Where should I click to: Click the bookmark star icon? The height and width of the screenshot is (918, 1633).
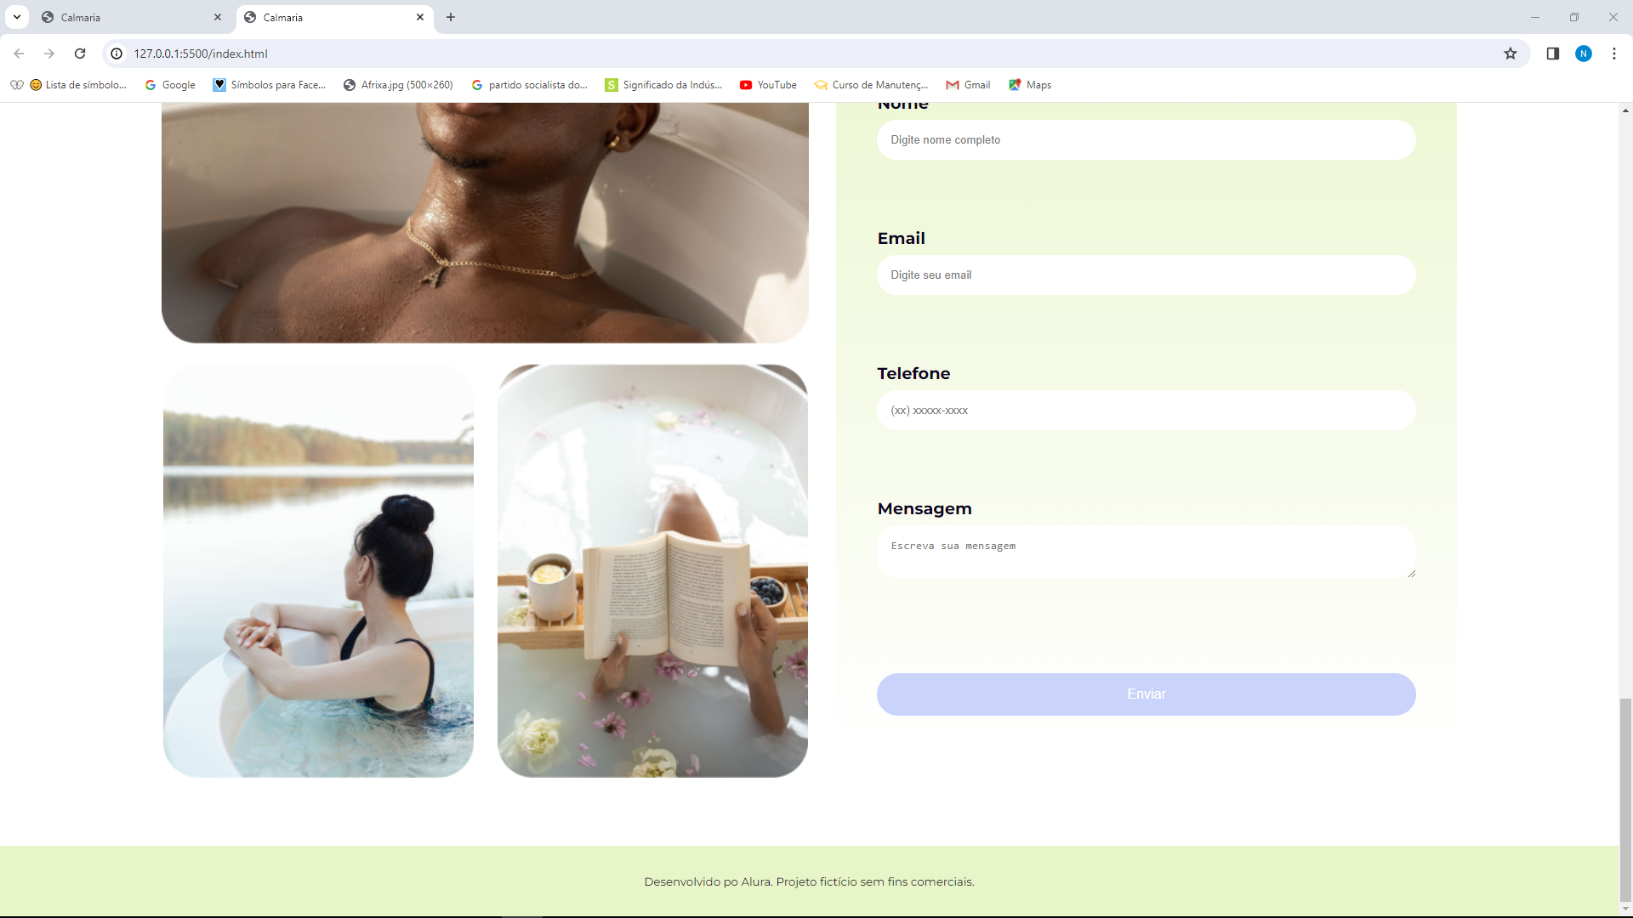pyautogui.click(x=1511, y=54)
